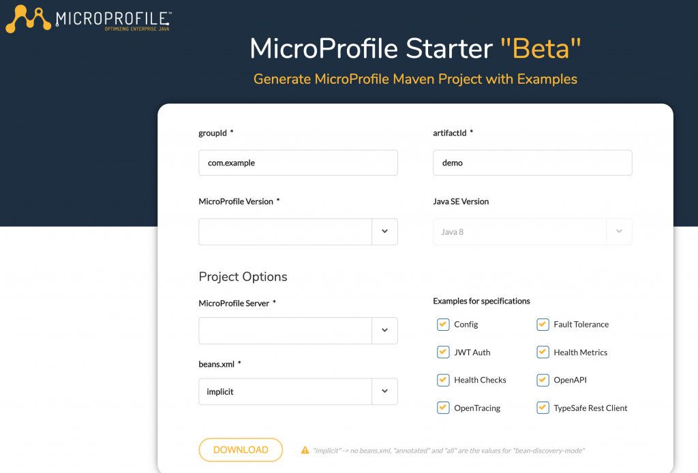Select the groupId input containing com.example

298,163
